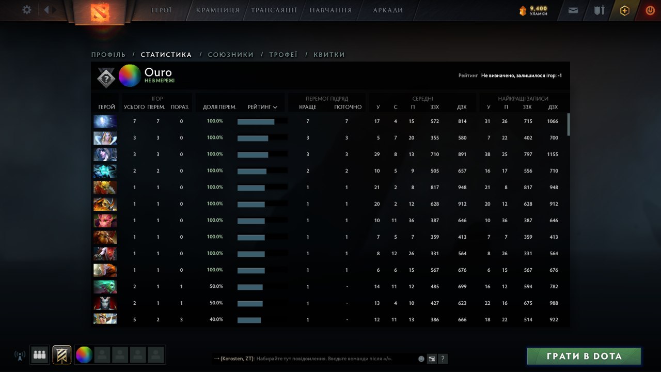Switch to the ТРОФЕЇ tab
This screenshot has width=661, height=372.
coord(284,54)
